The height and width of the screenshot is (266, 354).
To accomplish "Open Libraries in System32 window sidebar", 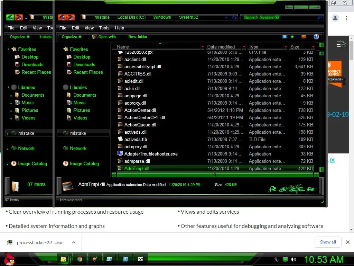I will [x=78, y=87].
